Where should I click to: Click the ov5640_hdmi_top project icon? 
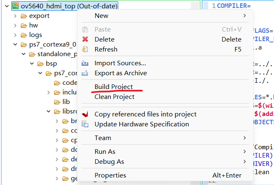[x=15, y=6]
